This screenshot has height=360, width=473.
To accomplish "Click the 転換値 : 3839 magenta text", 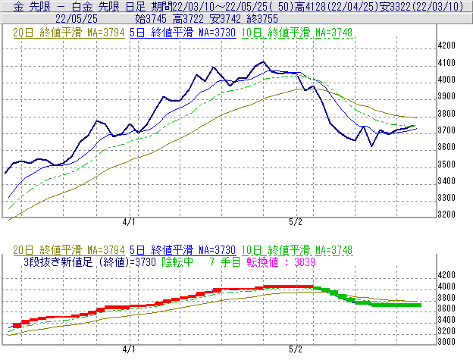I will click(280, 262).
